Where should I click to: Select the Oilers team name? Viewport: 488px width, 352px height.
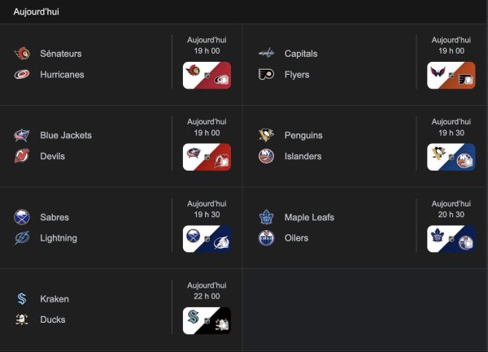click(297, 238)
